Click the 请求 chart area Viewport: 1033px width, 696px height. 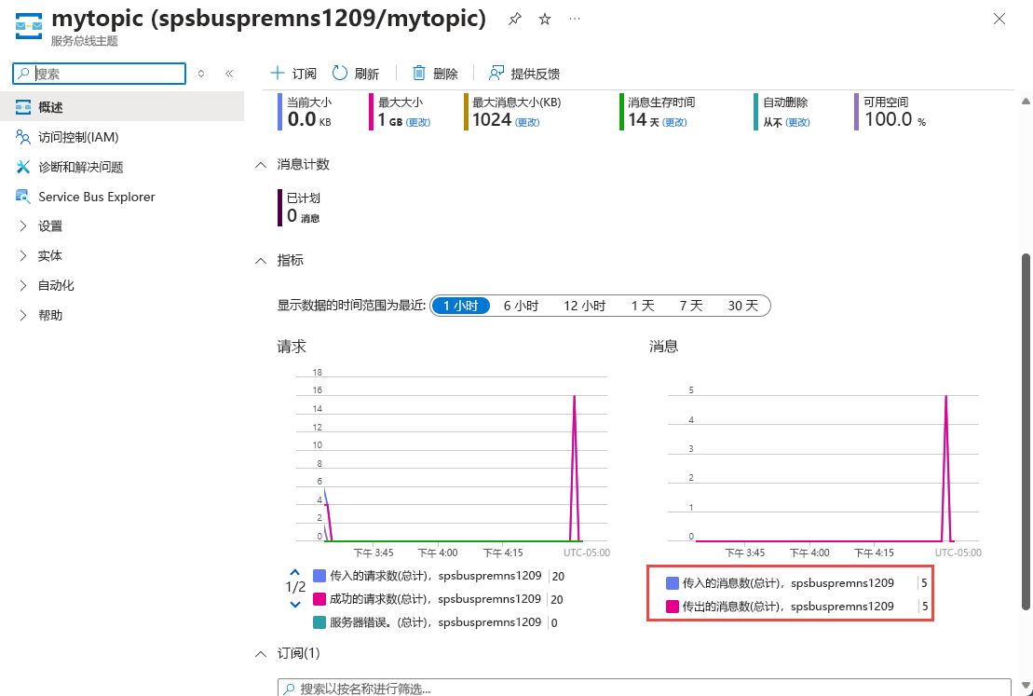point(452,458)
